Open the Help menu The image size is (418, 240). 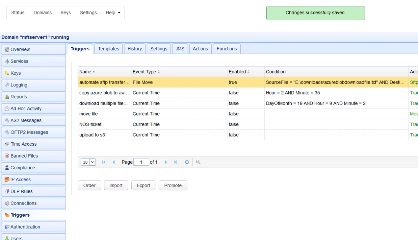pos(113,12)
